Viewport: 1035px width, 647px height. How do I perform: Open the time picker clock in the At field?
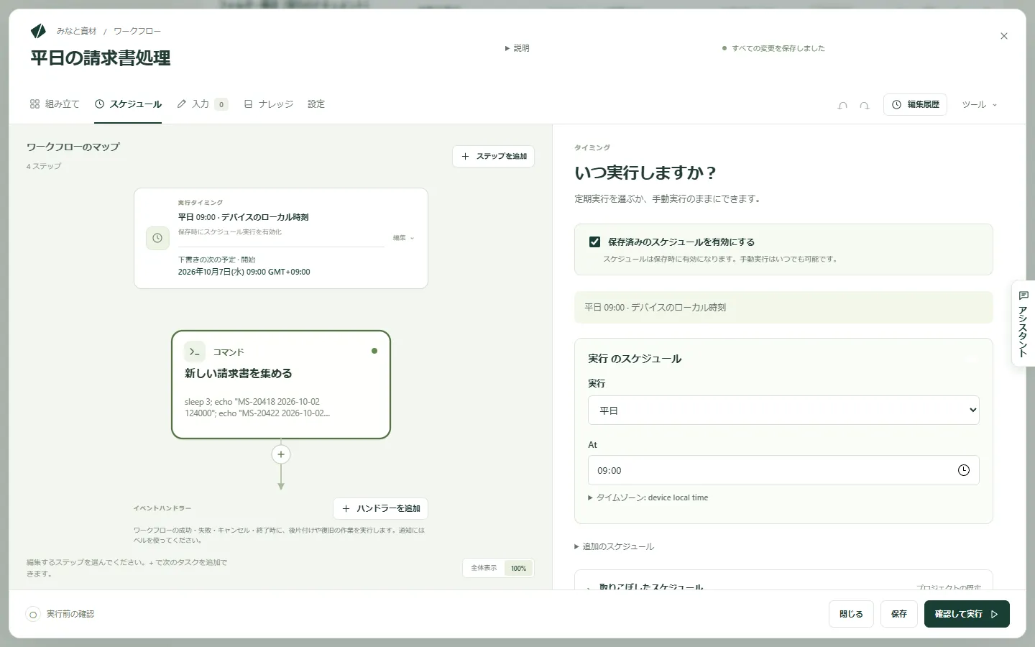964,470
